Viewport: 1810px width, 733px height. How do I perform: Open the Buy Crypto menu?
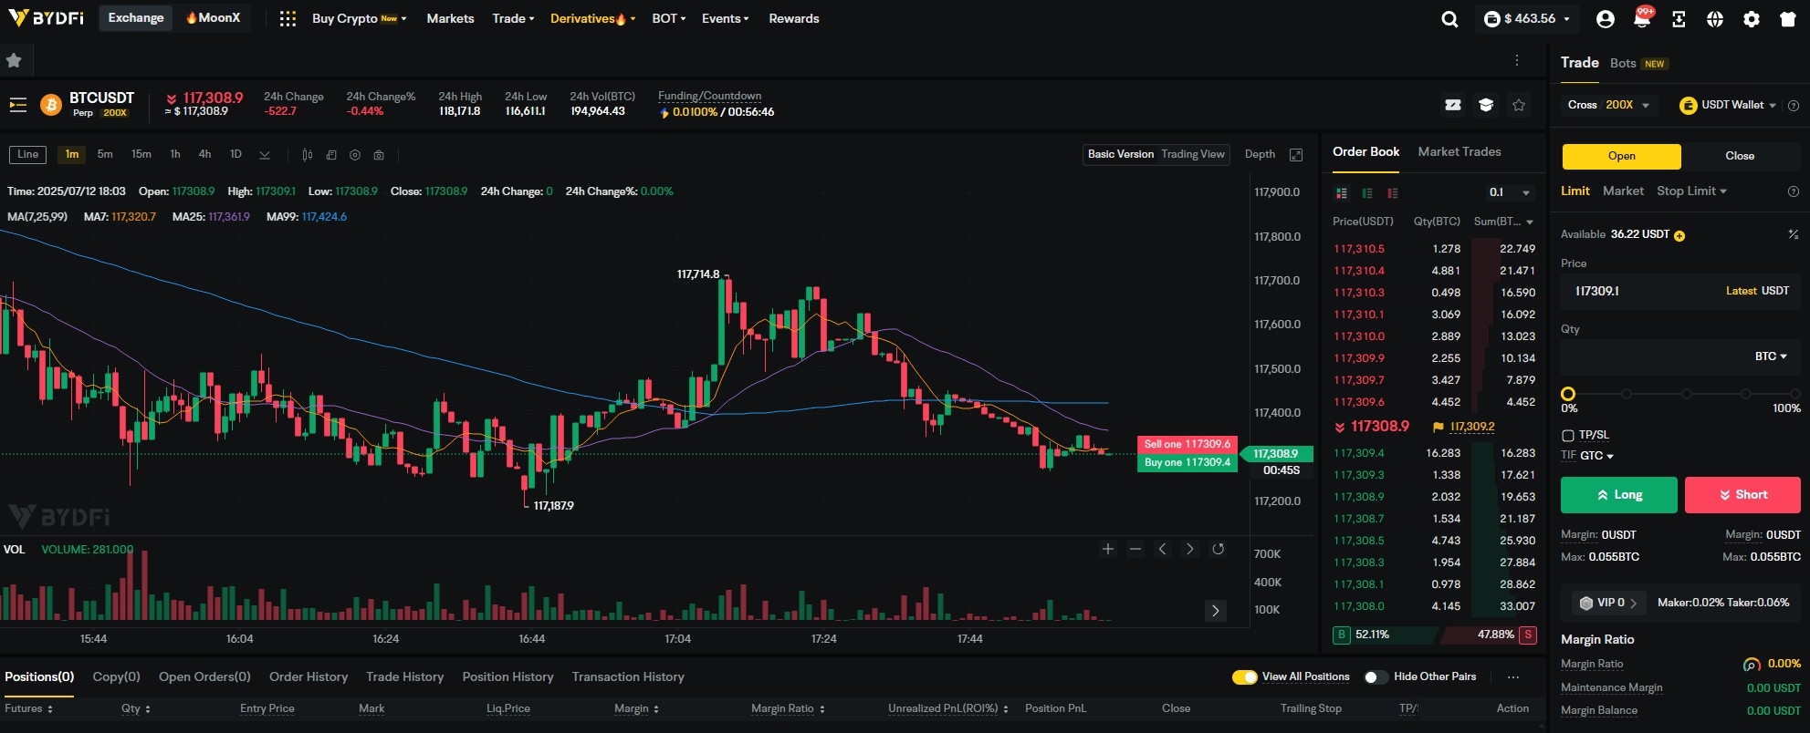[x=359, y=18]
